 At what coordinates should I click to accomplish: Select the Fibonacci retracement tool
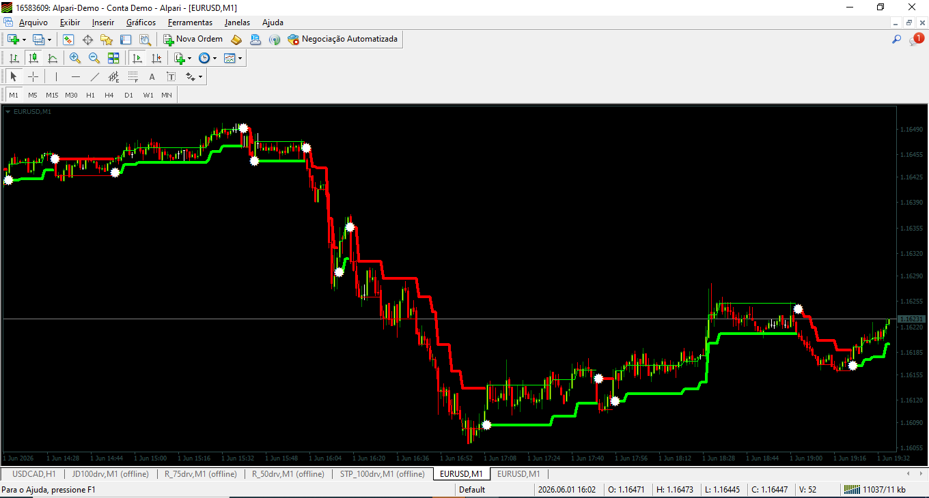[x=133, y=76]
